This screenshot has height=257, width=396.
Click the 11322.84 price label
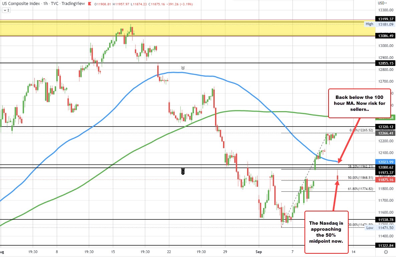(385, 245)
